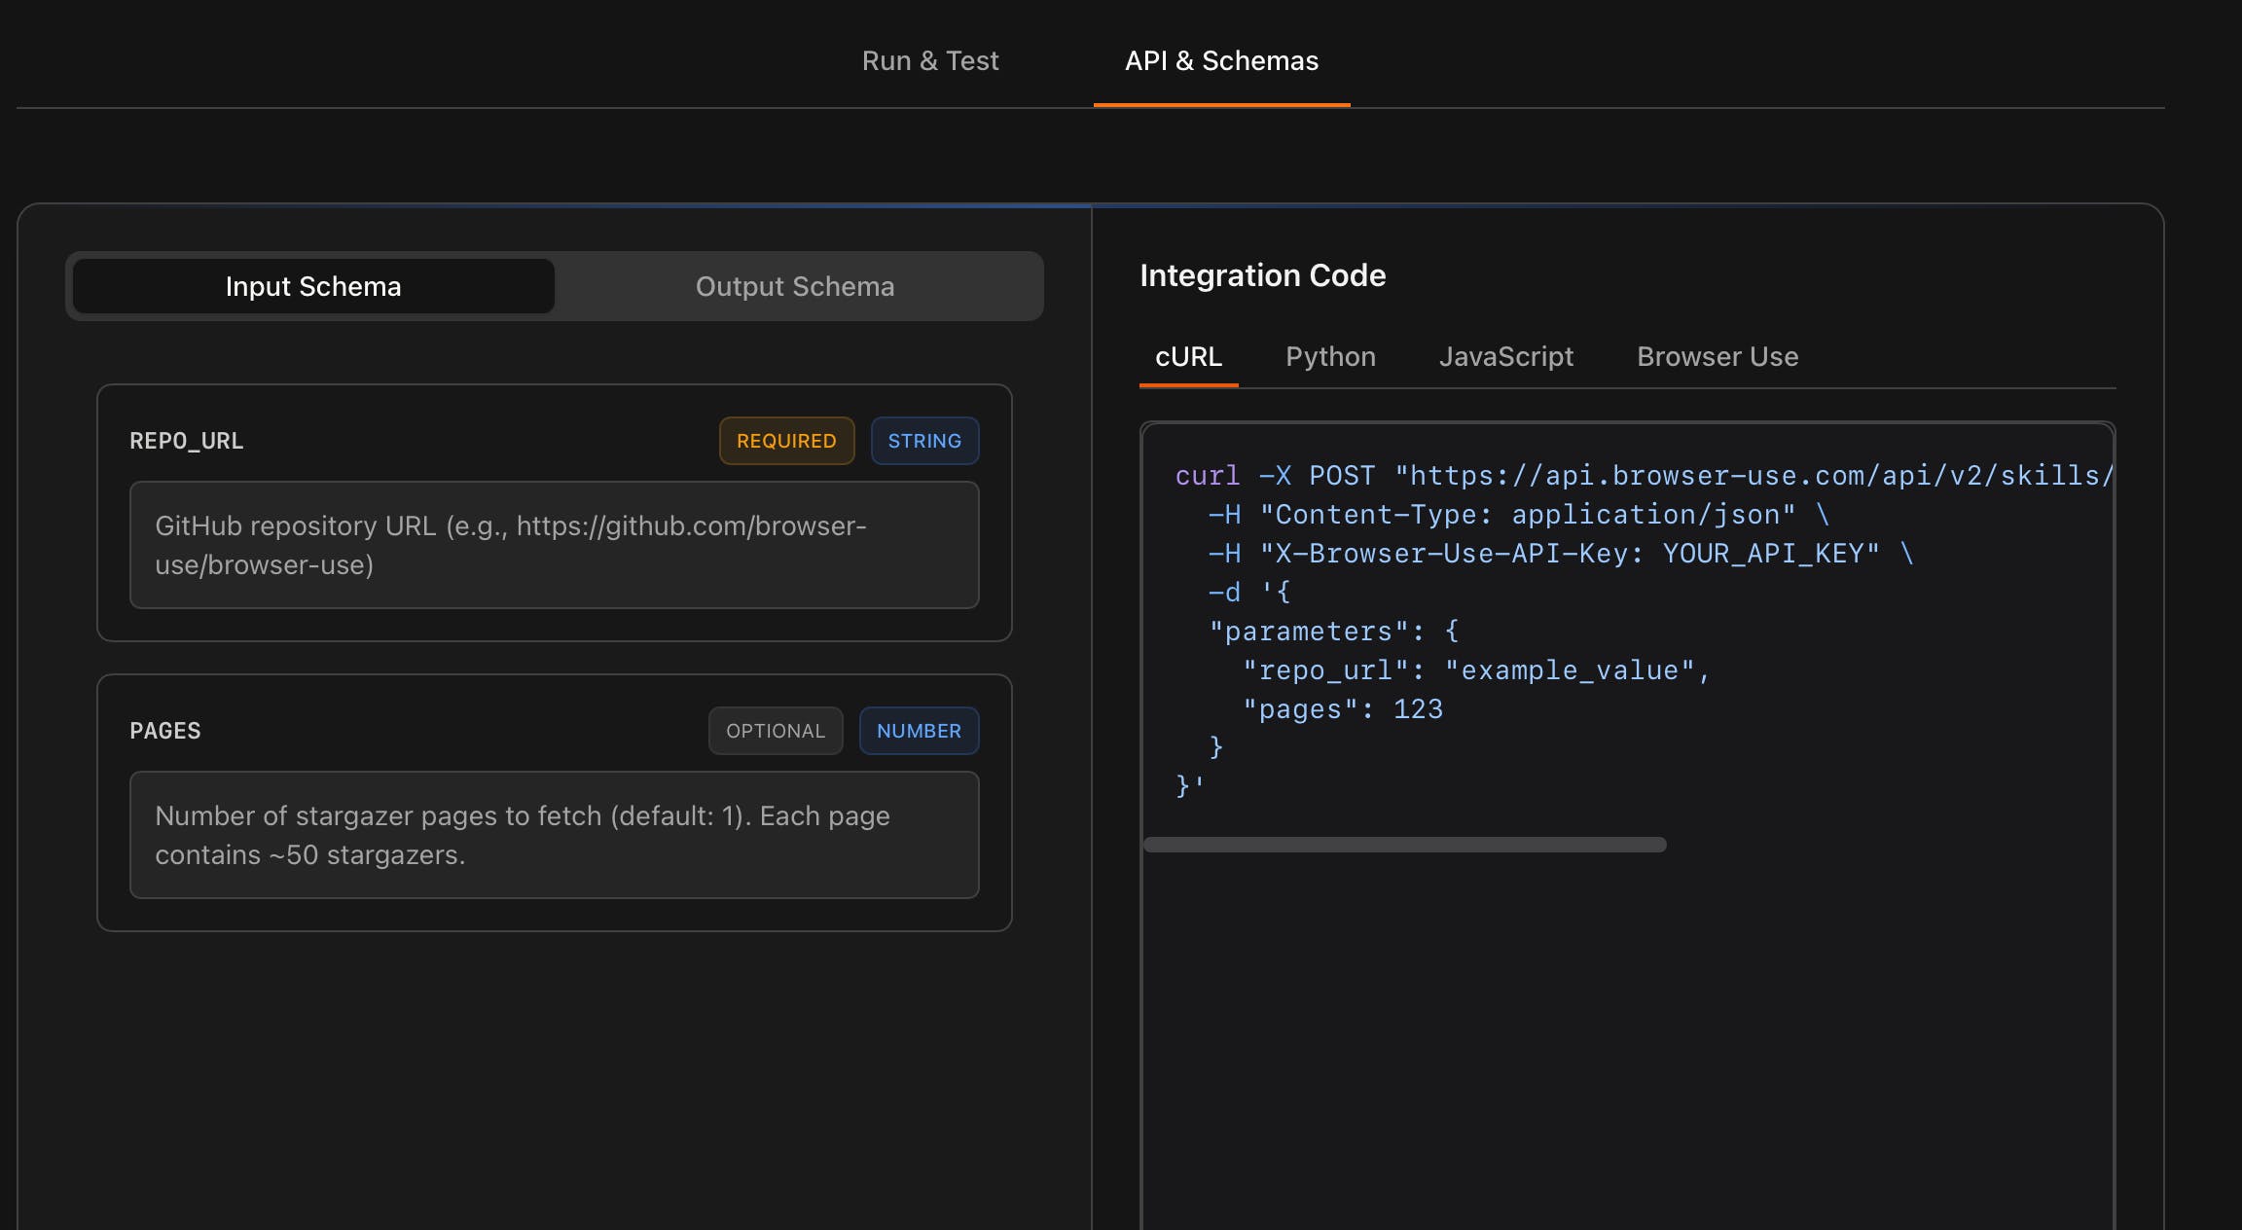Click the REPO_URL description box
Viewport: 2242px width, 1230px height.
(x=554, y=545)
